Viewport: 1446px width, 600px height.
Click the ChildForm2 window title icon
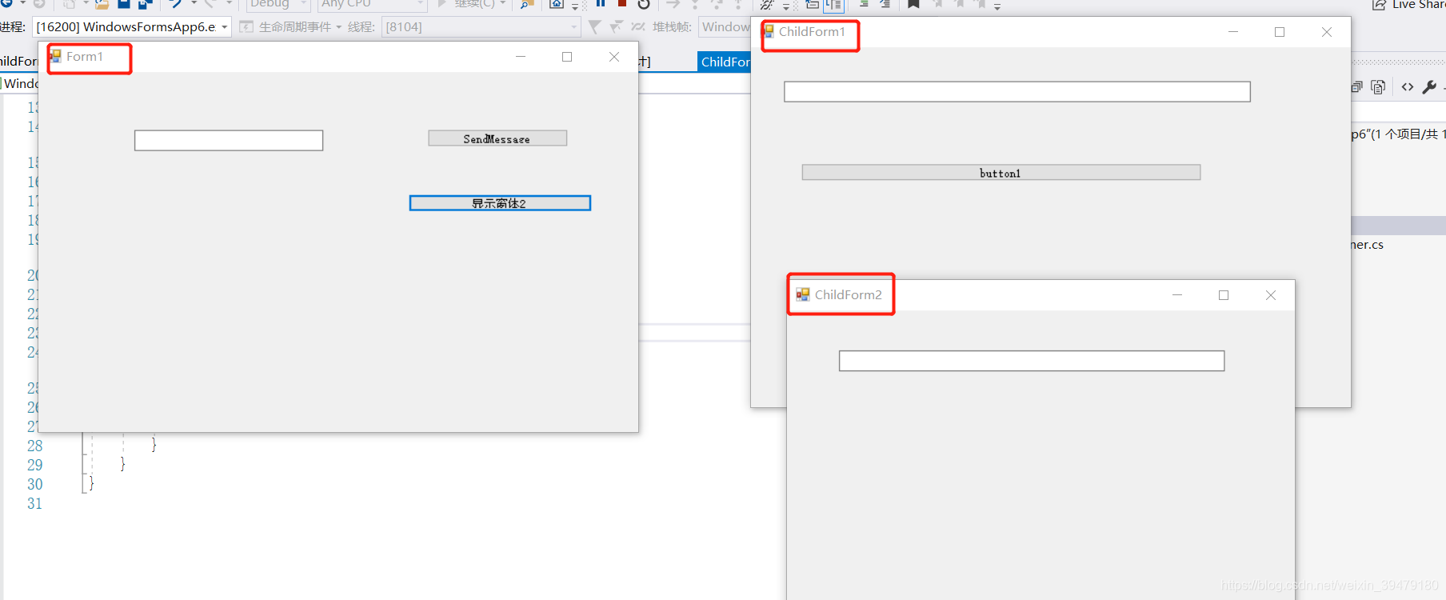[x=803, y=294]
